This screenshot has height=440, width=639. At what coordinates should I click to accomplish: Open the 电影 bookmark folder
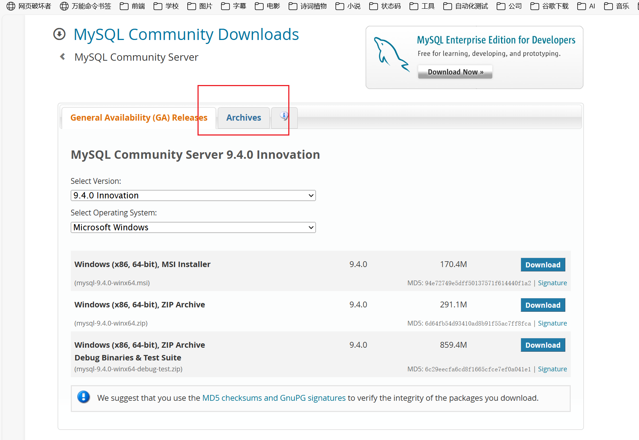268,6
